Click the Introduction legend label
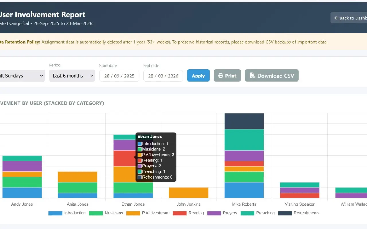 (75, 213)
